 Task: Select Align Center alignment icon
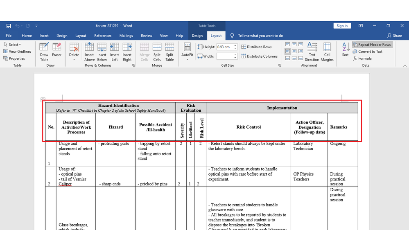point(294,51)
